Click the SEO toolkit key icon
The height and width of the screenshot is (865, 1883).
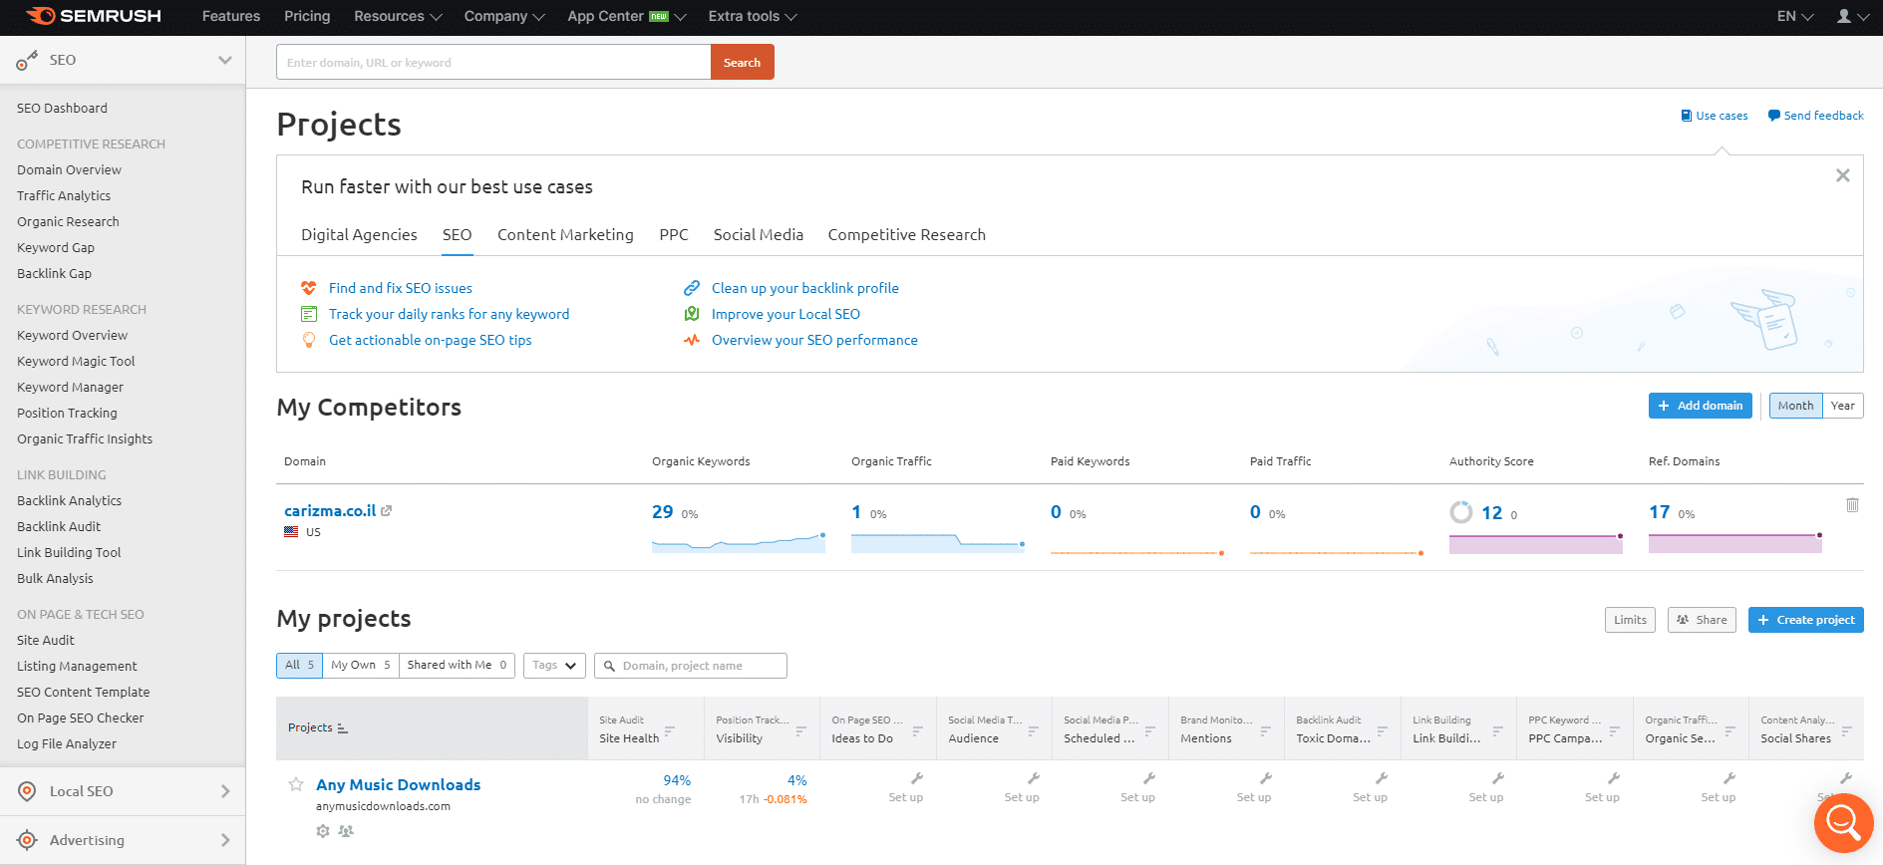(x=27, y=61)
